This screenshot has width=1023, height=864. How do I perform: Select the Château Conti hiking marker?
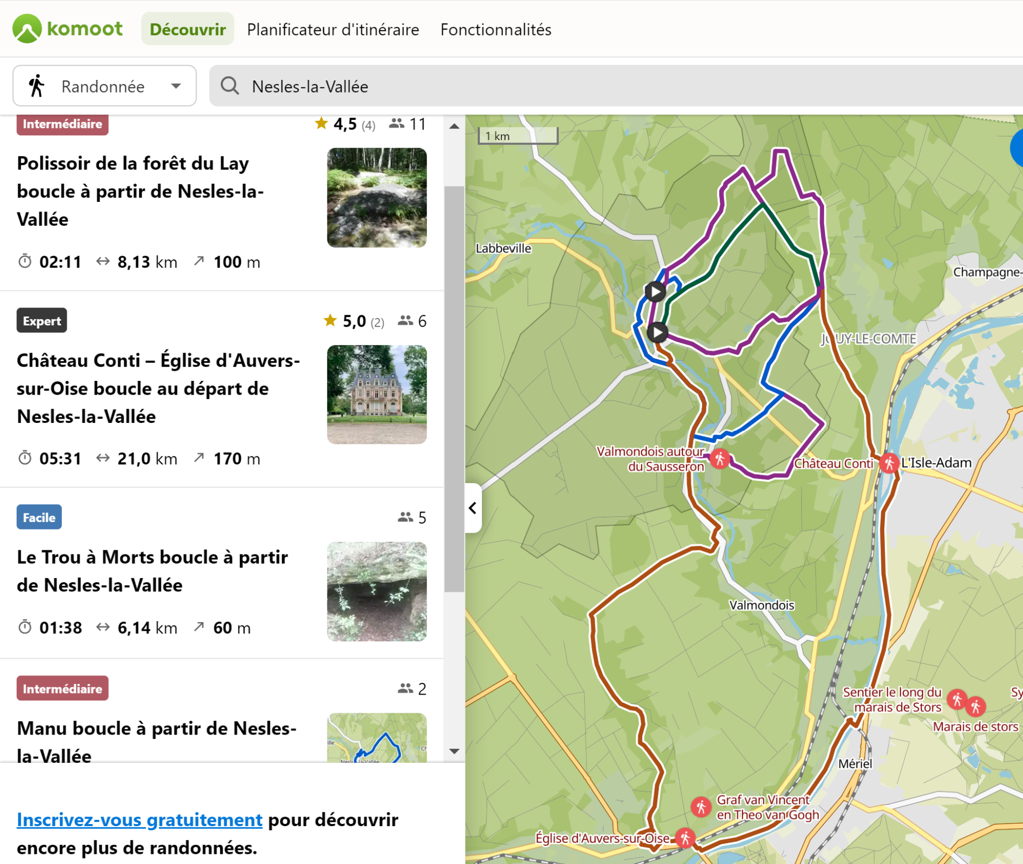click(x=889, y=463)
